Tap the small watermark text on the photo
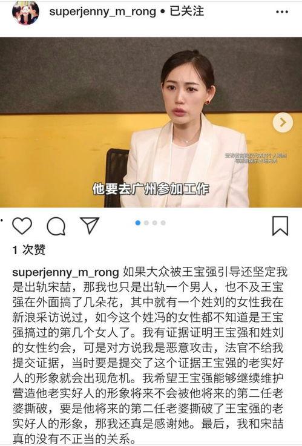The image size is (302, 446). [x=256, y=158]
